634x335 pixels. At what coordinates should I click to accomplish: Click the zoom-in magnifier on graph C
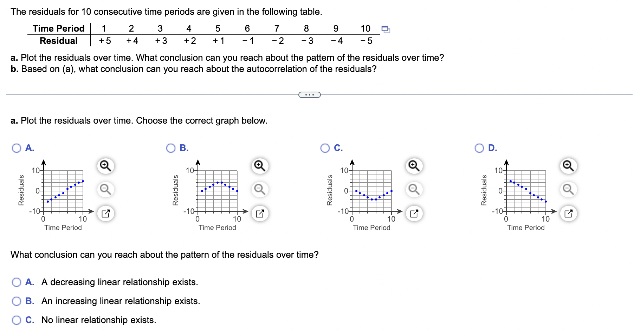click(x=413, y=165)
